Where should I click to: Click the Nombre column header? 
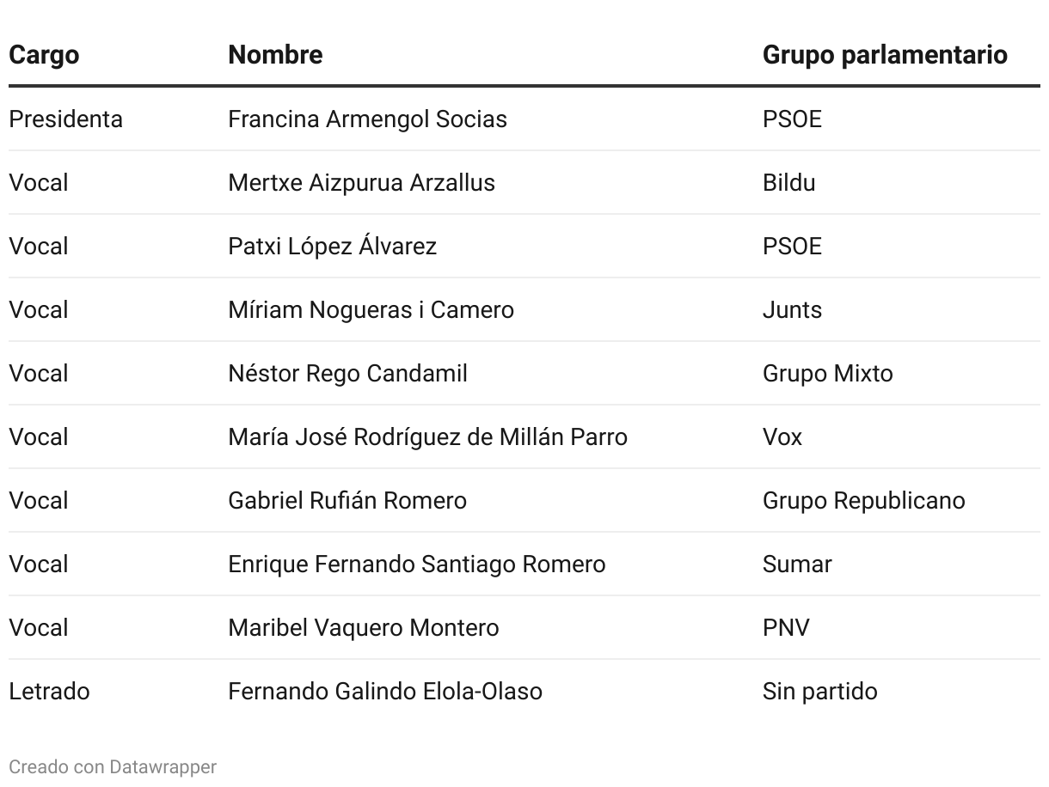point(275,55)
